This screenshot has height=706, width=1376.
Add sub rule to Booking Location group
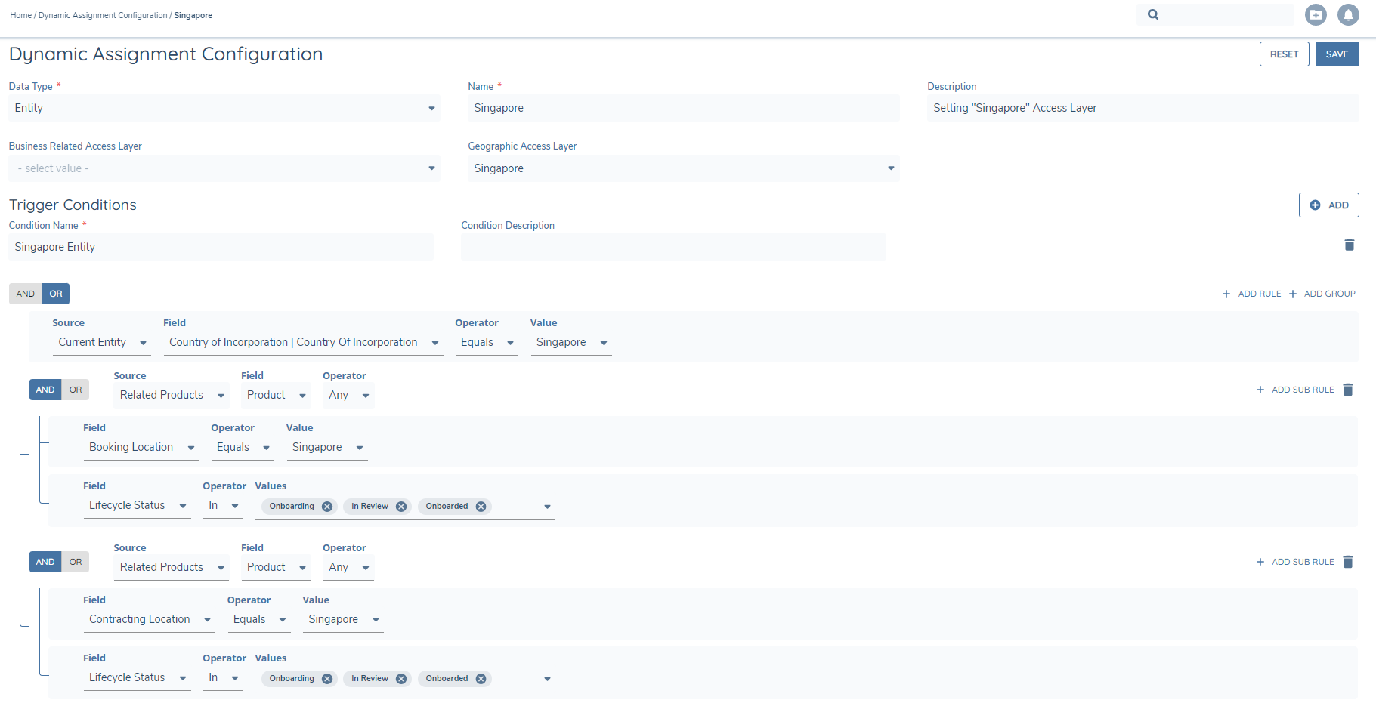(1295, 390)
